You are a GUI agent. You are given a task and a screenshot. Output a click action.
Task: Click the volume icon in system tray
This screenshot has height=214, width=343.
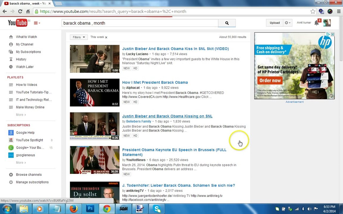pyautogui.click(x=309, y=209)
